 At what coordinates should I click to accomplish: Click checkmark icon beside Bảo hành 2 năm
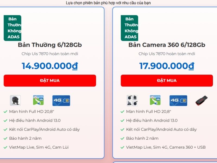[x=5, y=138]
